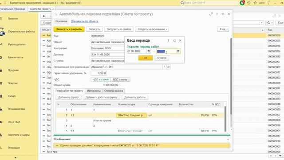Open the ОС и НМА section
Viewport: 284px width, 160px height.
(14, 122)
